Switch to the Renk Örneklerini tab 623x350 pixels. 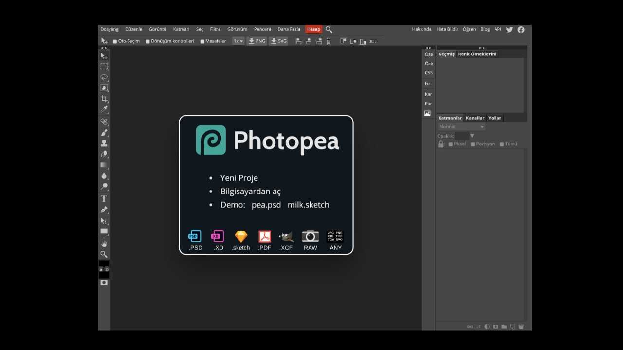click(x=477, y=54)
